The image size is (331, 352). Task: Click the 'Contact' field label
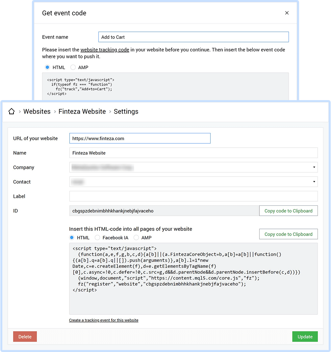22,182
